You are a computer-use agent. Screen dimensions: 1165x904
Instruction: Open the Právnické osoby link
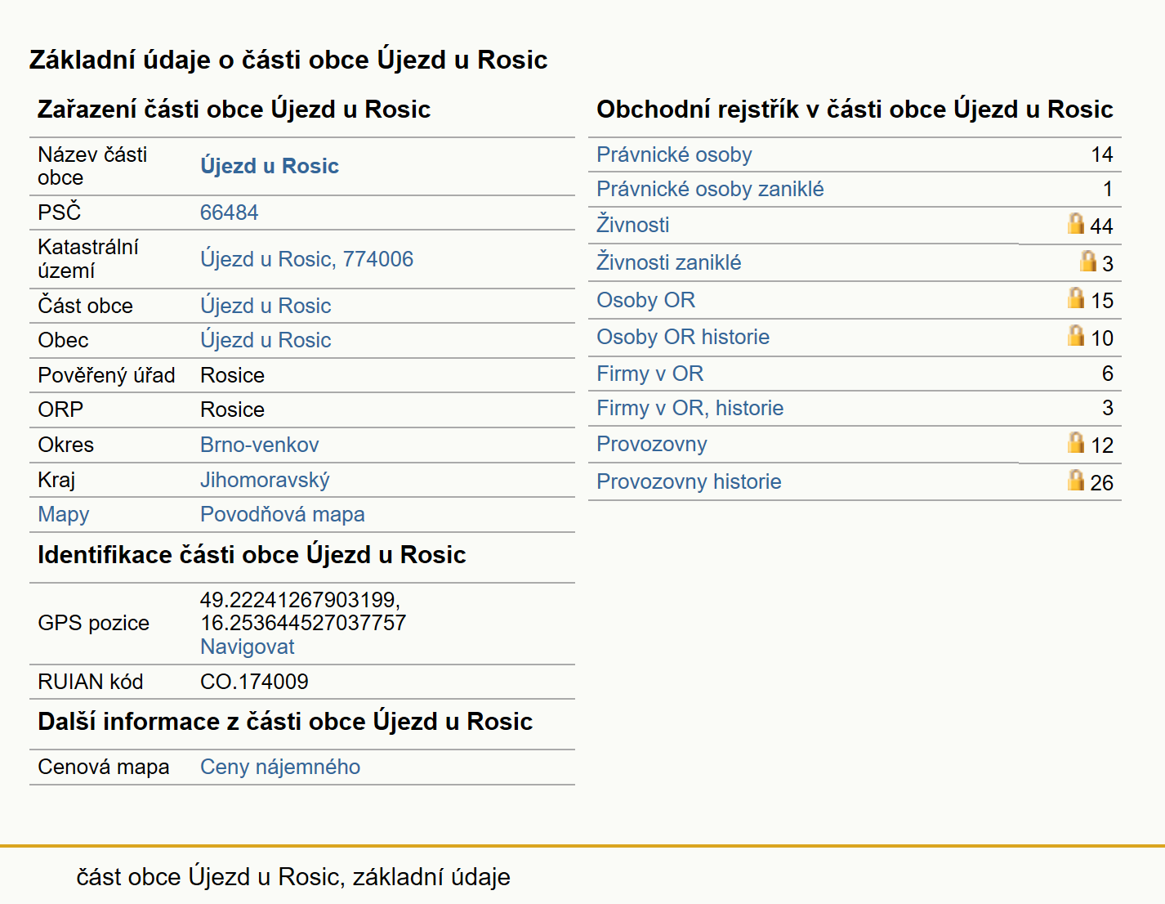coord(674,154)
